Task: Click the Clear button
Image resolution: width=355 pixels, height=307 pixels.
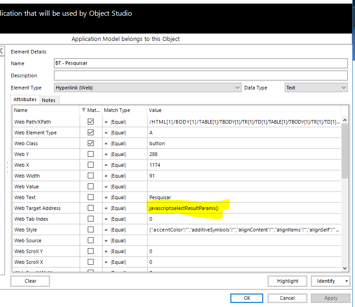Action: (x=30, y=281)
